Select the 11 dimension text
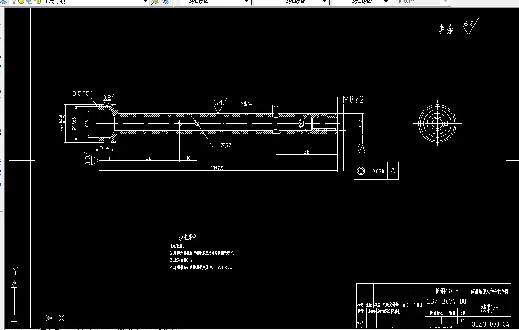This screenshot has height=330, width=519. coord(108,158)
